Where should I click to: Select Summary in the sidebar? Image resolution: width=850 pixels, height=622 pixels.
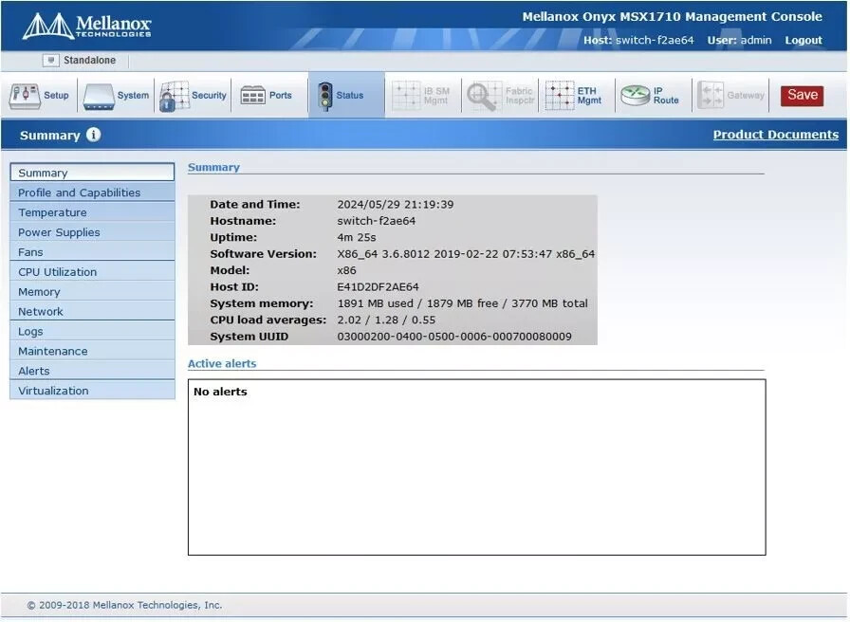pyautogui.click(x=92, y=173)
